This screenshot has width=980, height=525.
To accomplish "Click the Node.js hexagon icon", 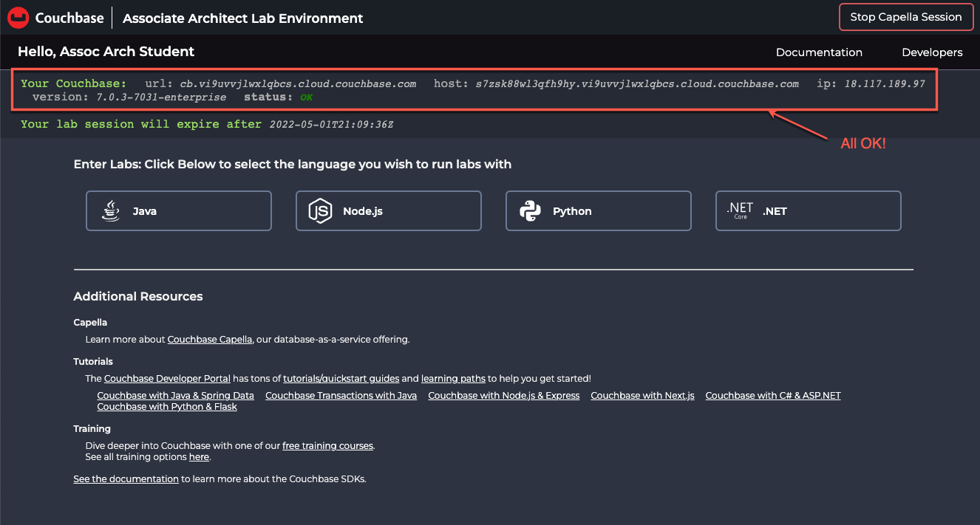I will tap(320, 211).
